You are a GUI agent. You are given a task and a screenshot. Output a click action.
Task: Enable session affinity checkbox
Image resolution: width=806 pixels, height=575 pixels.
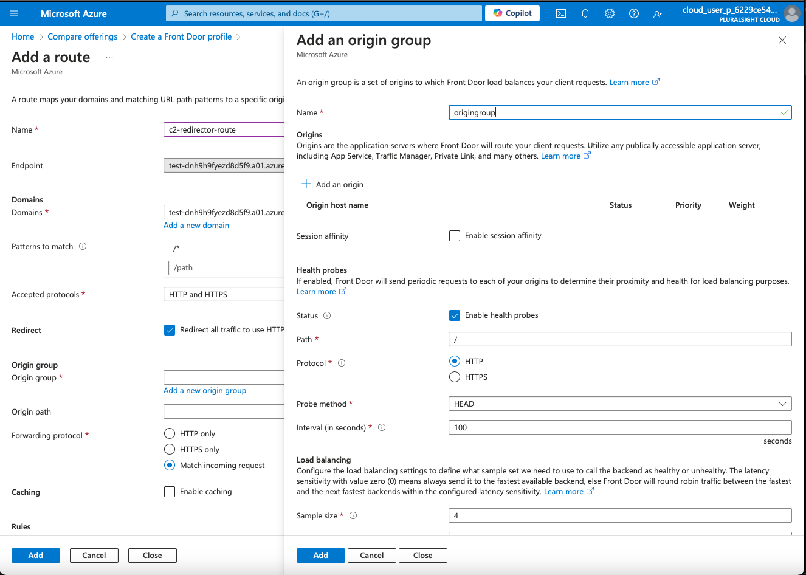tap(455, 236)
